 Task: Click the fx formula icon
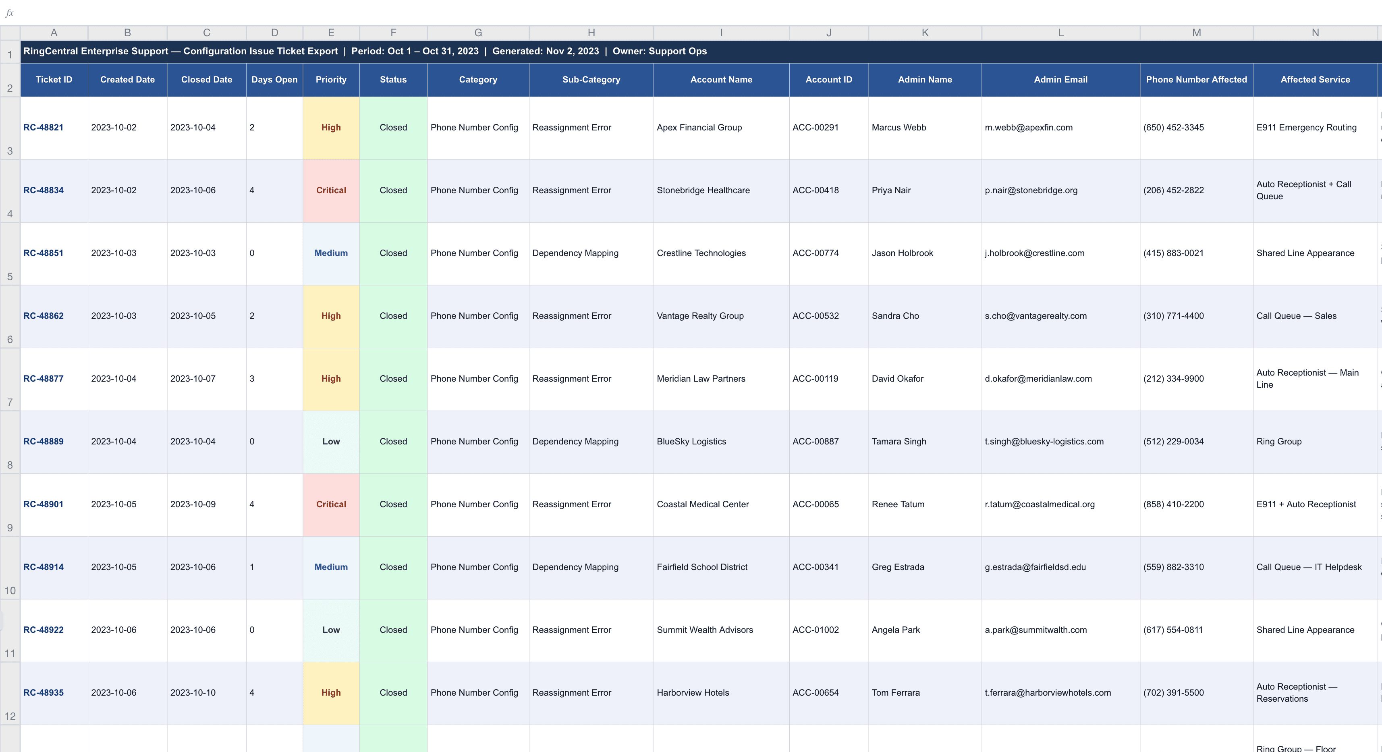tap(9, 13)
